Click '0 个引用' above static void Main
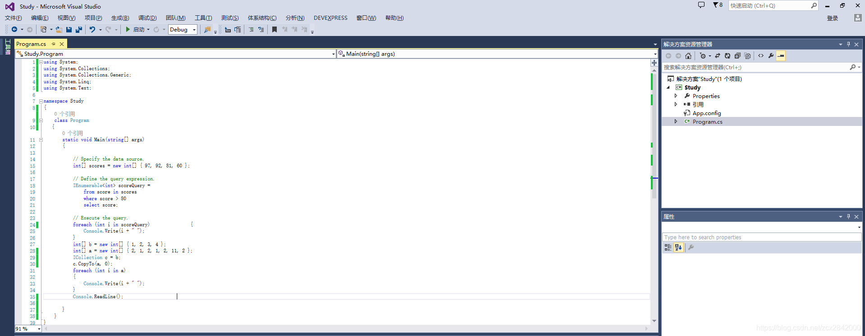This screenshot has width=865, height=336. tap(73, 133)
